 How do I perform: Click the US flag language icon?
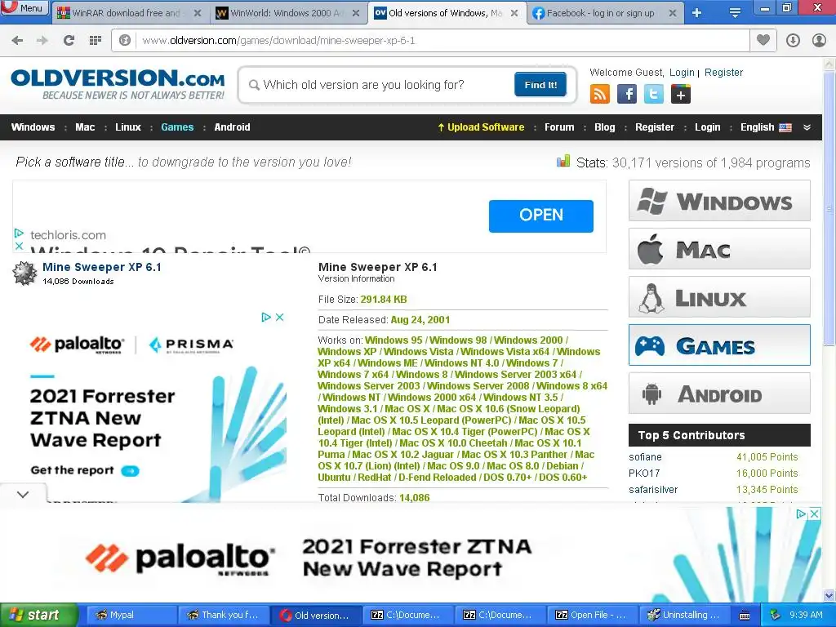click(785, 127)
